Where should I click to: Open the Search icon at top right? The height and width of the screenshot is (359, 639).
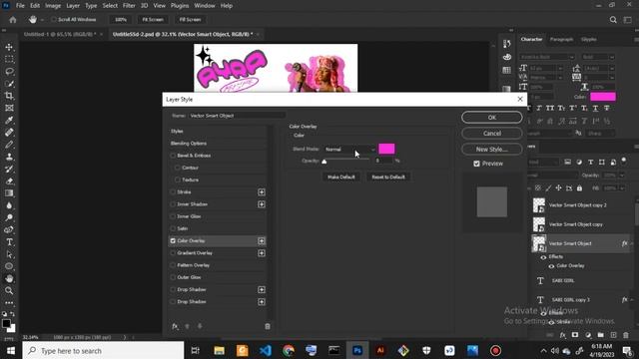pos(613,20)
